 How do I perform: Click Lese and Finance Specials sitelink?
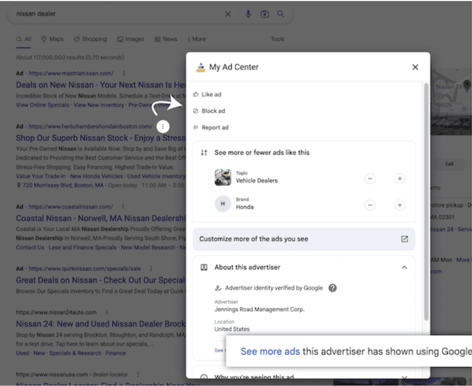tap(82, 247)
